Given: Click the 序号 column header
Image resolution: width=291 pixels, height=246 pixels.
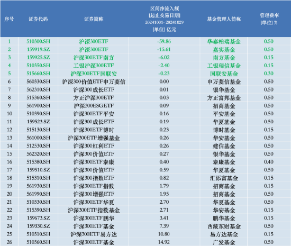Looking at the screenshot, I should pos(9,19).
